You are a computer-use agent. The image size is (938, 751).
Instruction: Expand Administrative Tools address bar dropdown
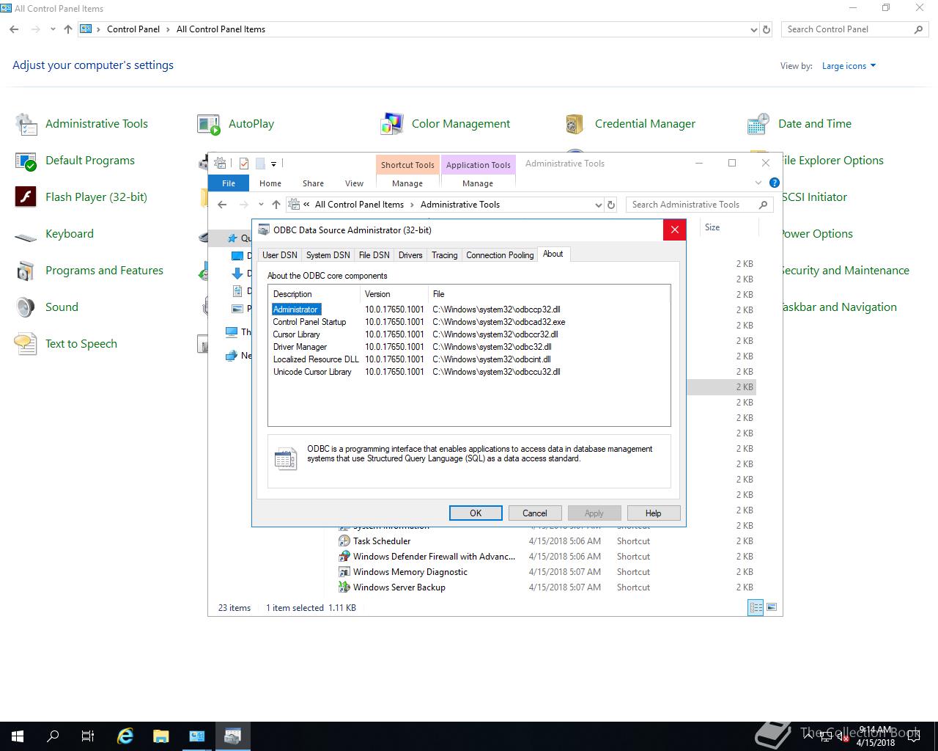pos(599,205)
